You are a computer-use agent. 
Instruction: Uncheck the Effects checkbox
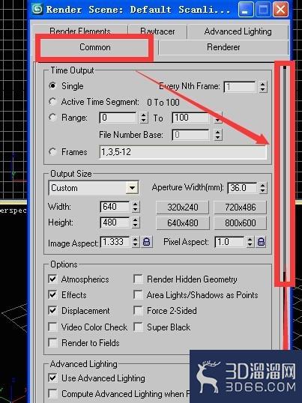pyautogui.click(x=52, y=295)
